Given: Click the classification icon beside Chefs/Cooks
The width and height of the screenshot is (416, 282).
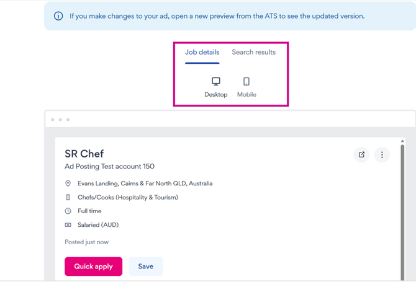Looking at the screenshot, I should click(68, 197).
